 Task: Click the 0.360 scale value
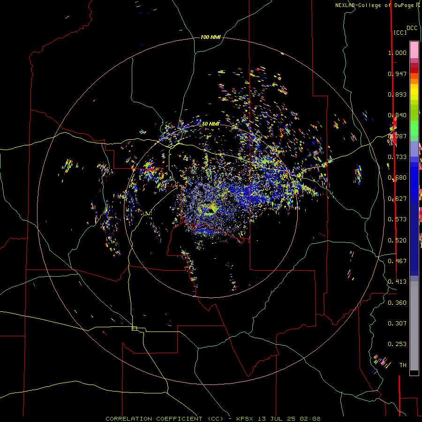(397, 303)
